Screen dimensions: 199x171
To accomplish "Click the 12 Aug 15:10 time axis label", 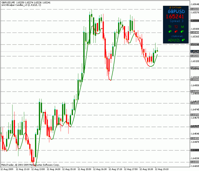I will click(x=69, y=169).
